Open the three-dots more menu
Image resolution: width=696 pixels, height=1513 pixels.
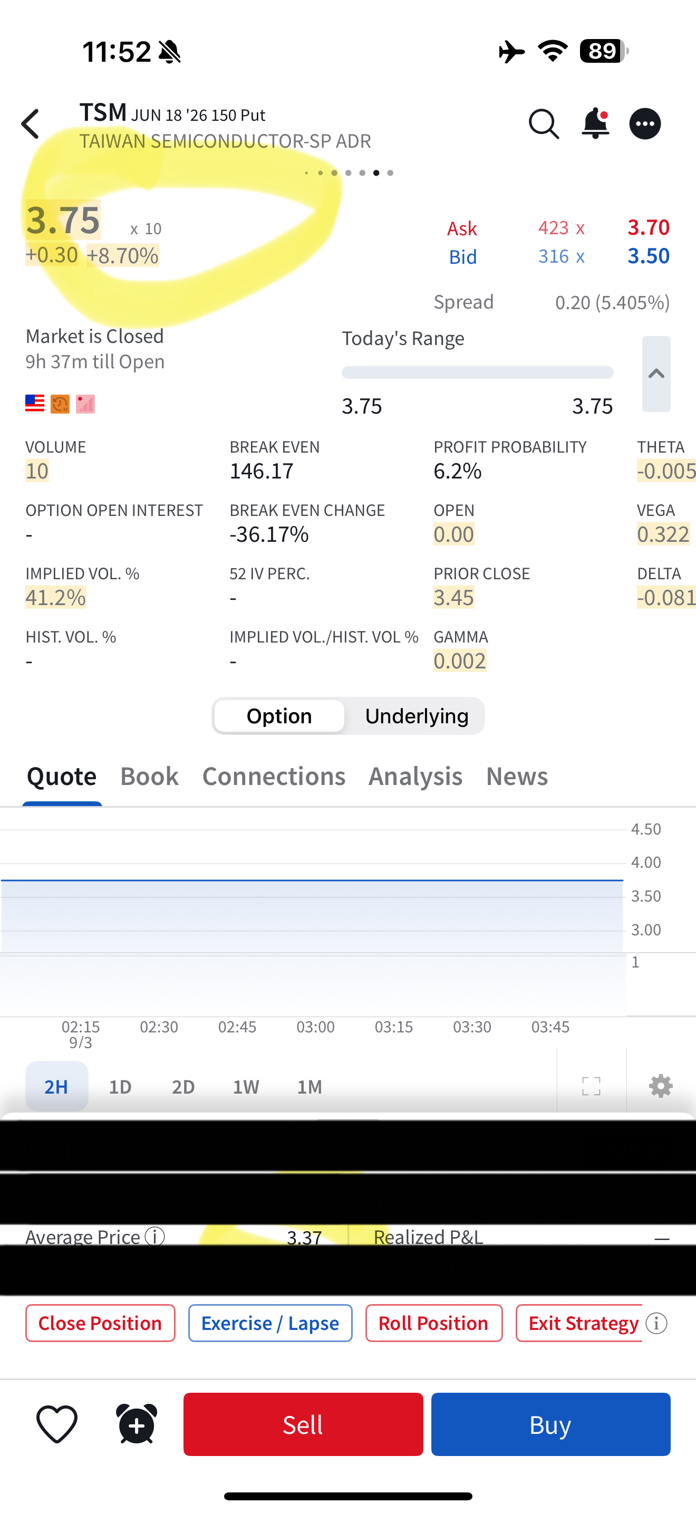645,124
